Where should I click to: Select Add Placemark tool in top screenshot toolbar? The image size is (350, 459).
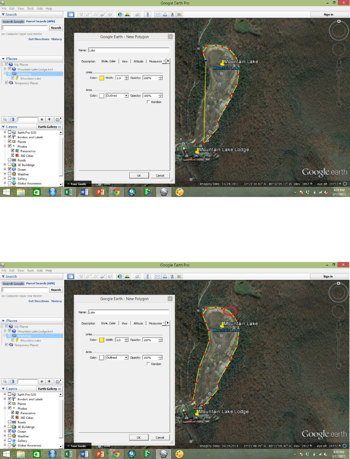(81, 14)
